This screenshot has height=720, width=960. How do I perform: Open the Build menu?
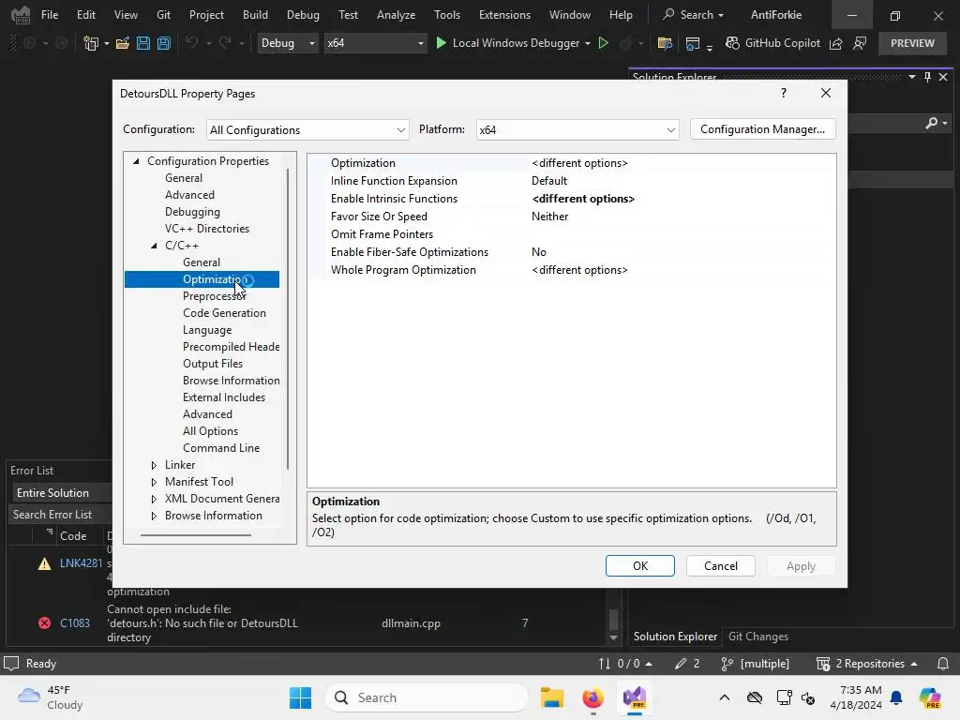point(255,15)
